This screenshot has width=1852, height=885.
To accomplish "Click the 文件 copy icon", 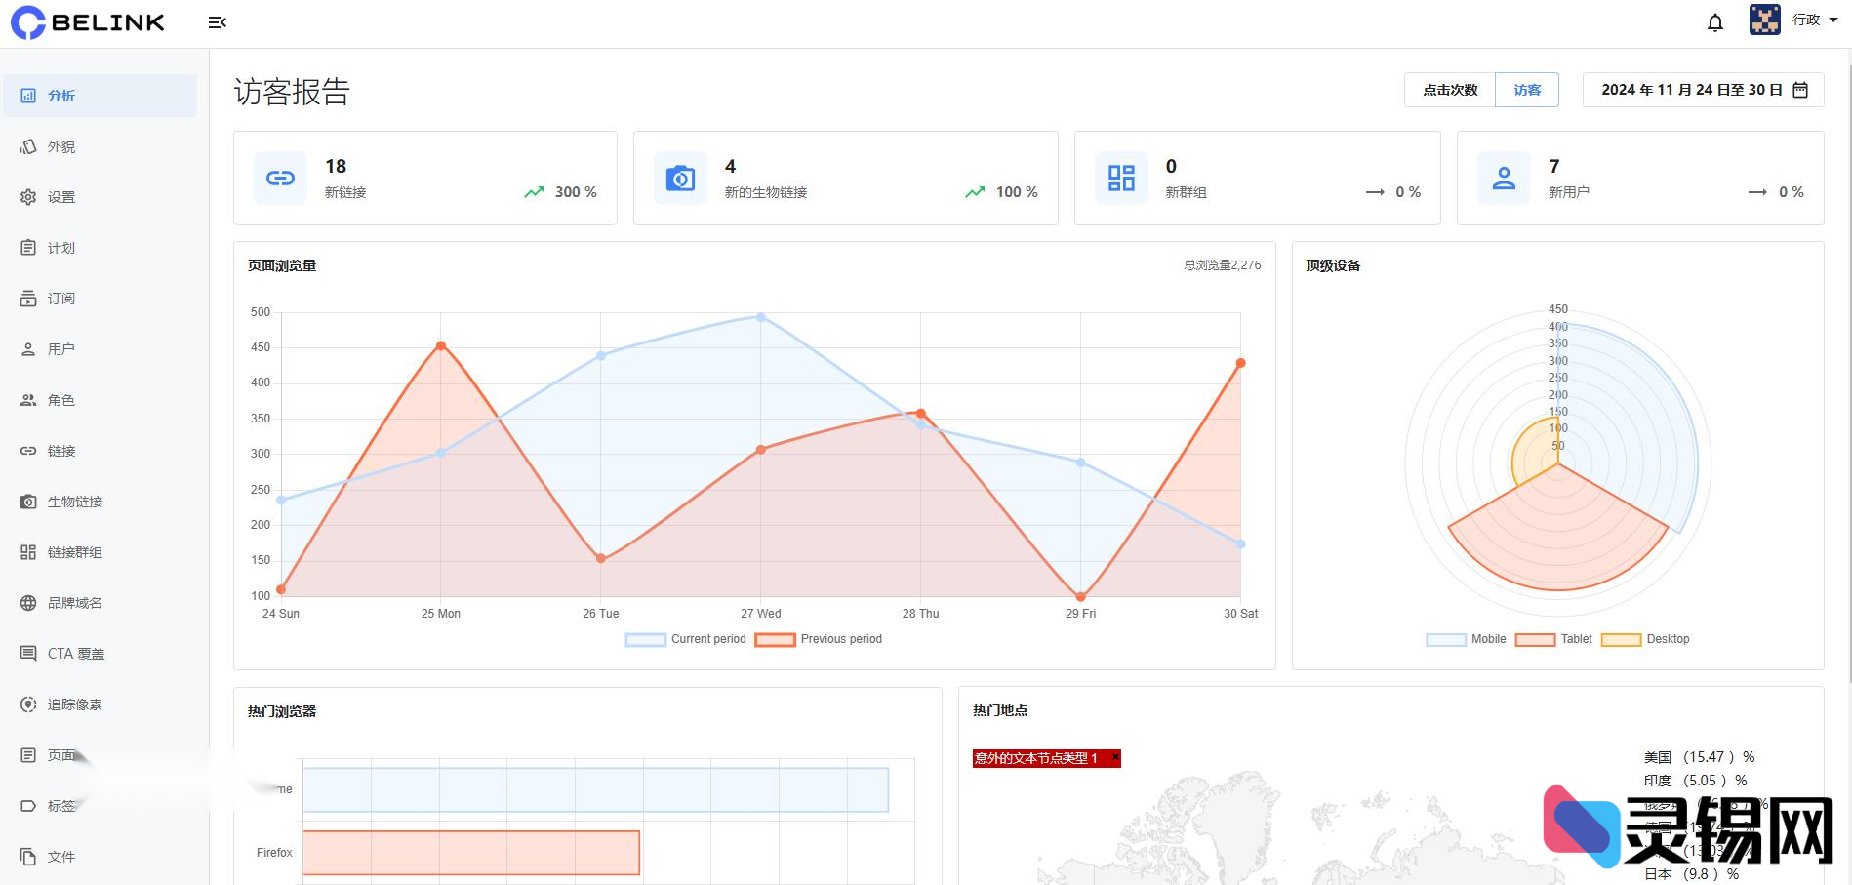I will [28, 857].
